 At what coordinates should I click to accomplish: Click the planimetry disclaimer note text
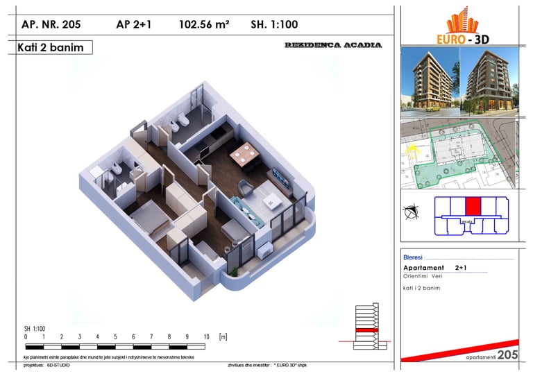(109, 357)
